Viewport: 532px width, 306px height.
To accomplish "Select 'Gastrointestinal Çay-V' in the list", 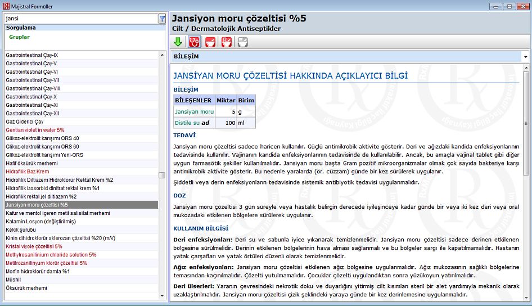I will coord(81,64).
